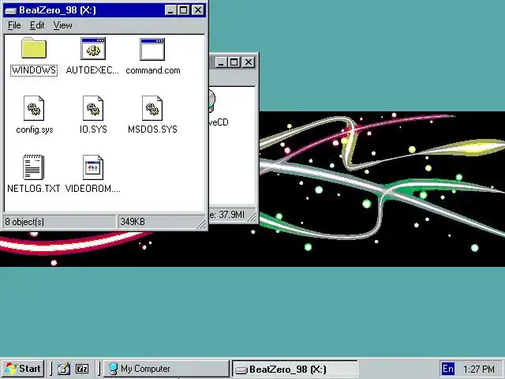Viewport: 505px width, 379px height.
Task: Minimize the BeatZero_98 (X:) window
Action: 170,10
